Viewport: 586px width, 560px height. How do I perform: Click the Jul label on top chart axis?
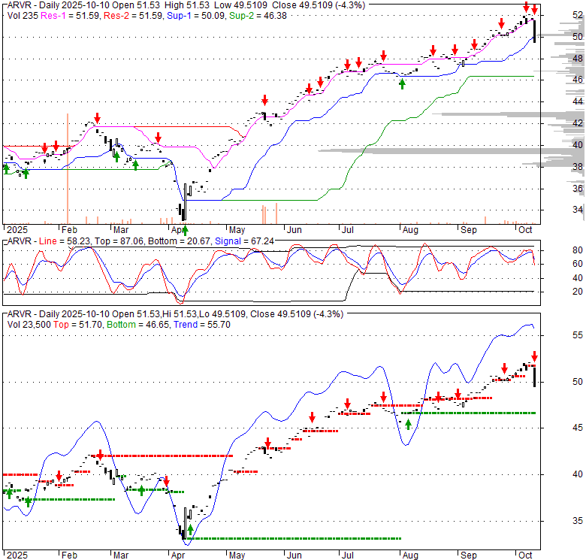click(349, 229)
